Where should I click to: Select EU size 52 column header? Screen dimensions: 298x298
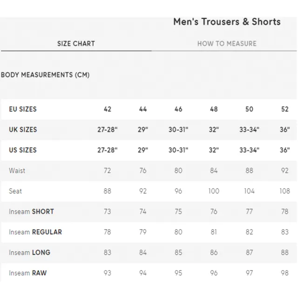pyautogui.click(x=284, y=109)
